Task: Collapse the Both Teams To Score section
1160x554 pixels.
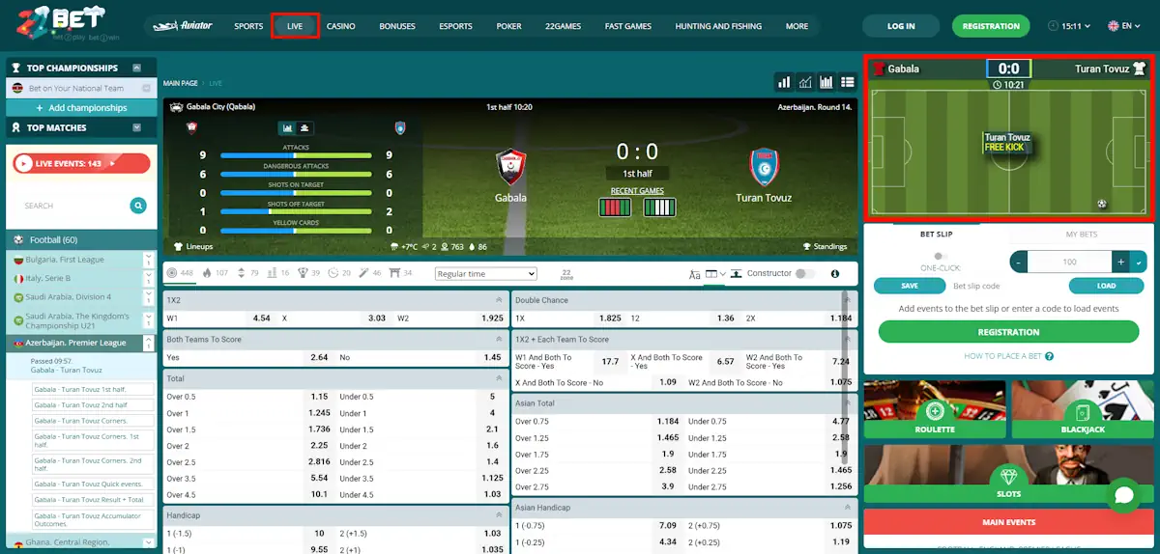Action: (x=499, y=340)
